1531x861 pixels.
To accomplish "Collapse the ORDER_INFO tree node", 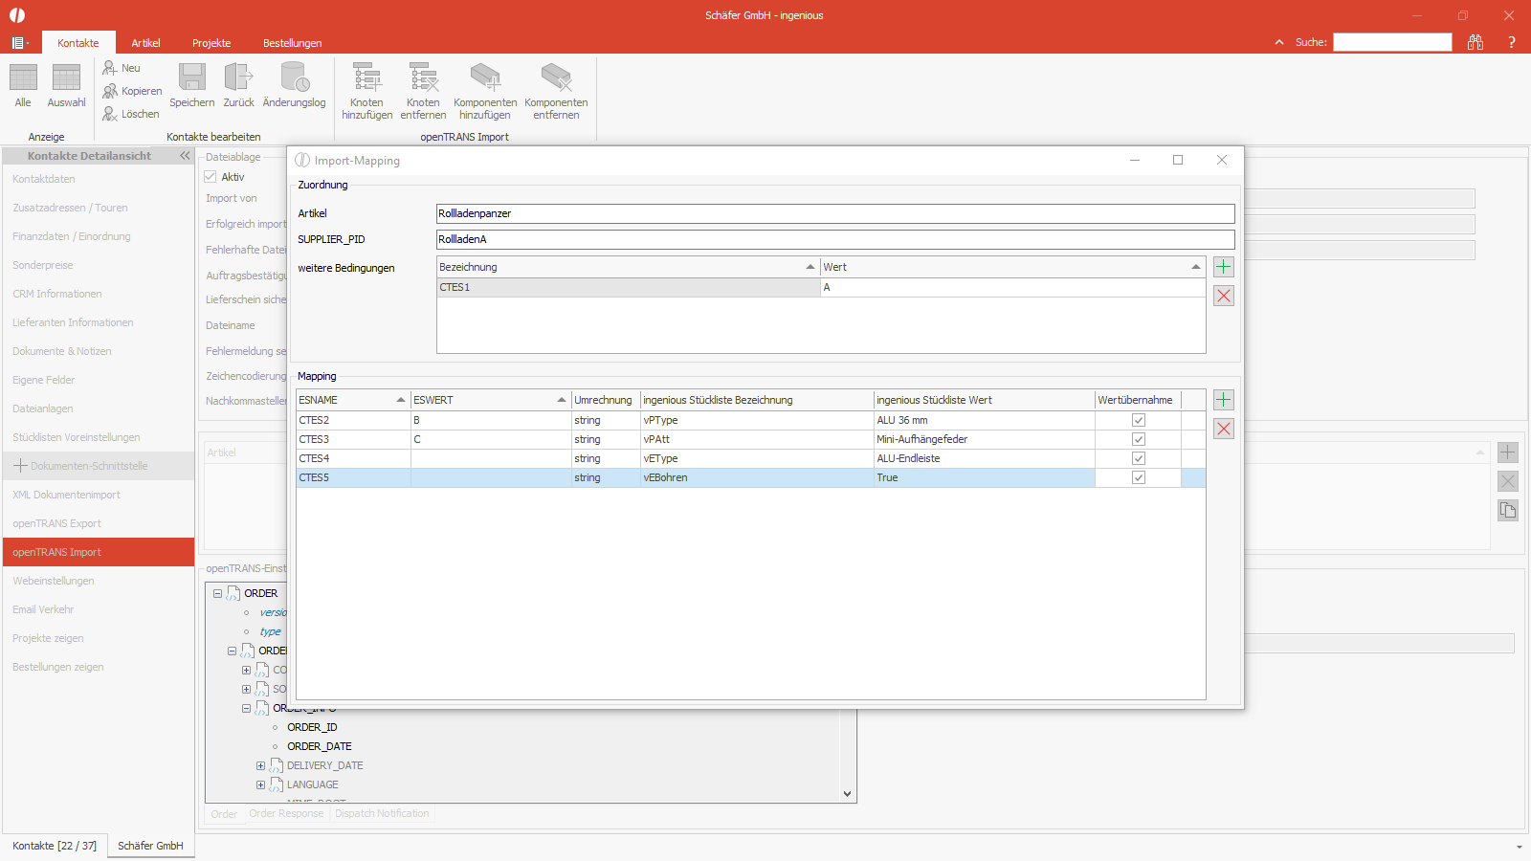I will (246, 708).
